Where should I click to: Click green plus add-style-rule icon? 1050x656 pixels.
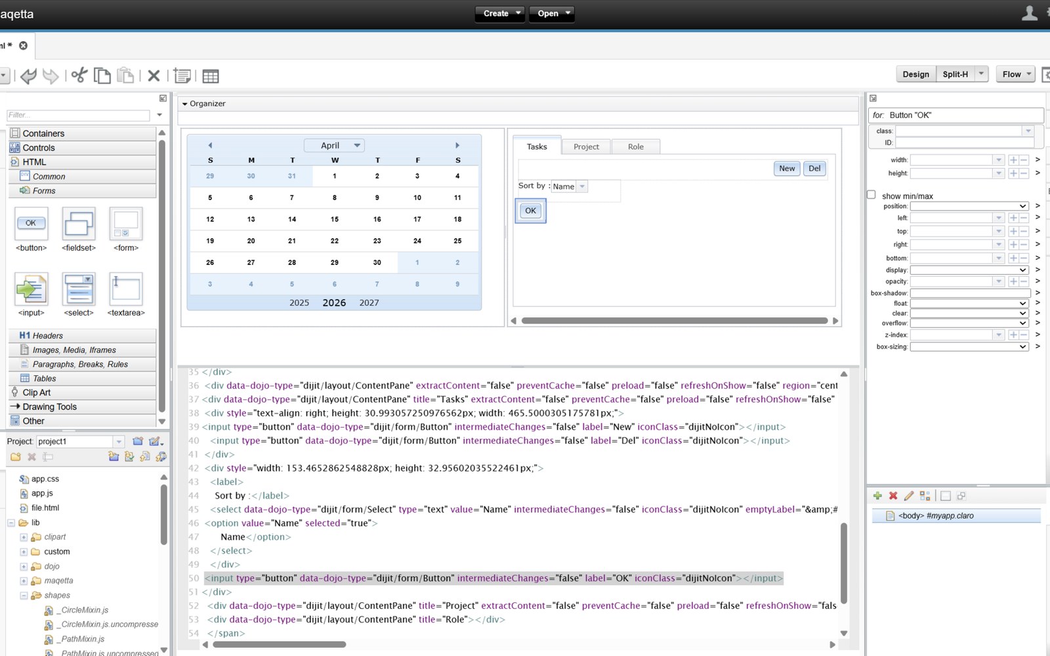tap(877, 496)
